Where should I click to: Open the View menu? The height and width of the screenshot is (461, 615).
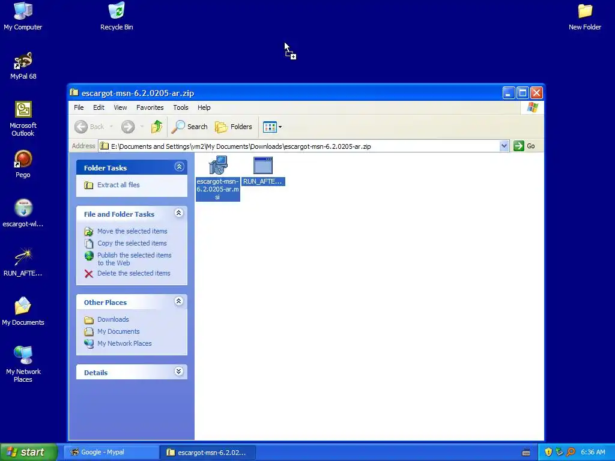(120, 107)
